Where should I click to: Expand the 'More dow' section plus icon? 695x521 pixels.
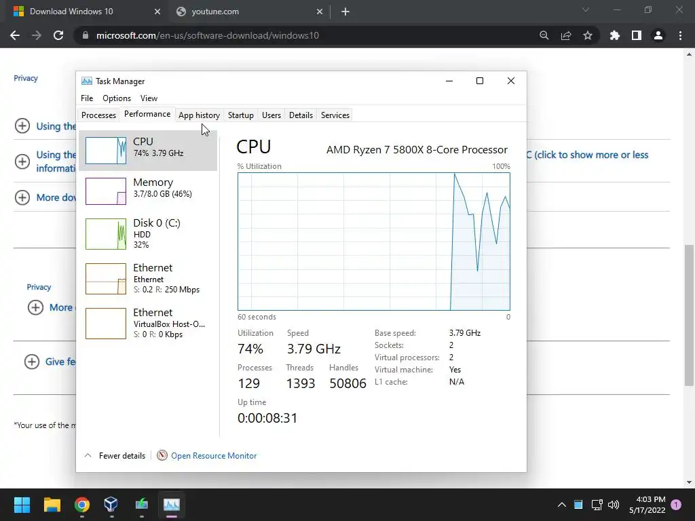[22, 197]
